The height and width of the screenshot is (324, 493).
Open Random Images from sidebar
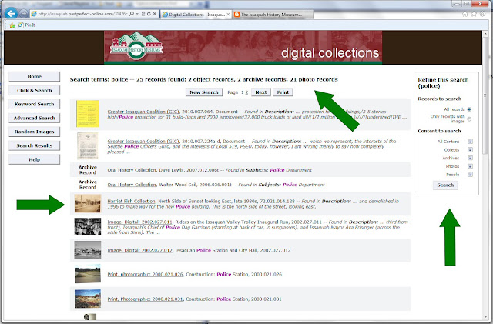[34, 132]
